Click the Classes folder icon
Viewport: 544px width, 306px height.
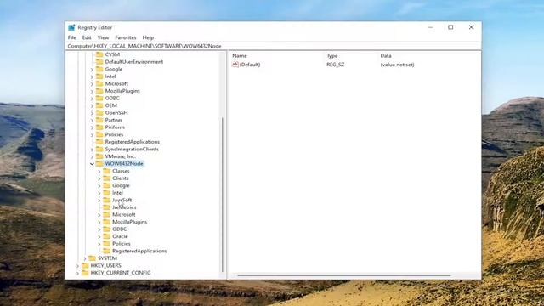click(107, 171)
